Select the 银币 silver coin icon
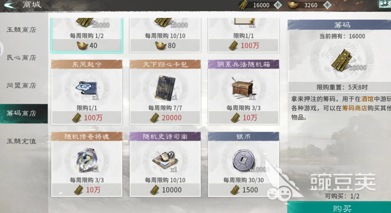391x213 pixels. [244, 160]
